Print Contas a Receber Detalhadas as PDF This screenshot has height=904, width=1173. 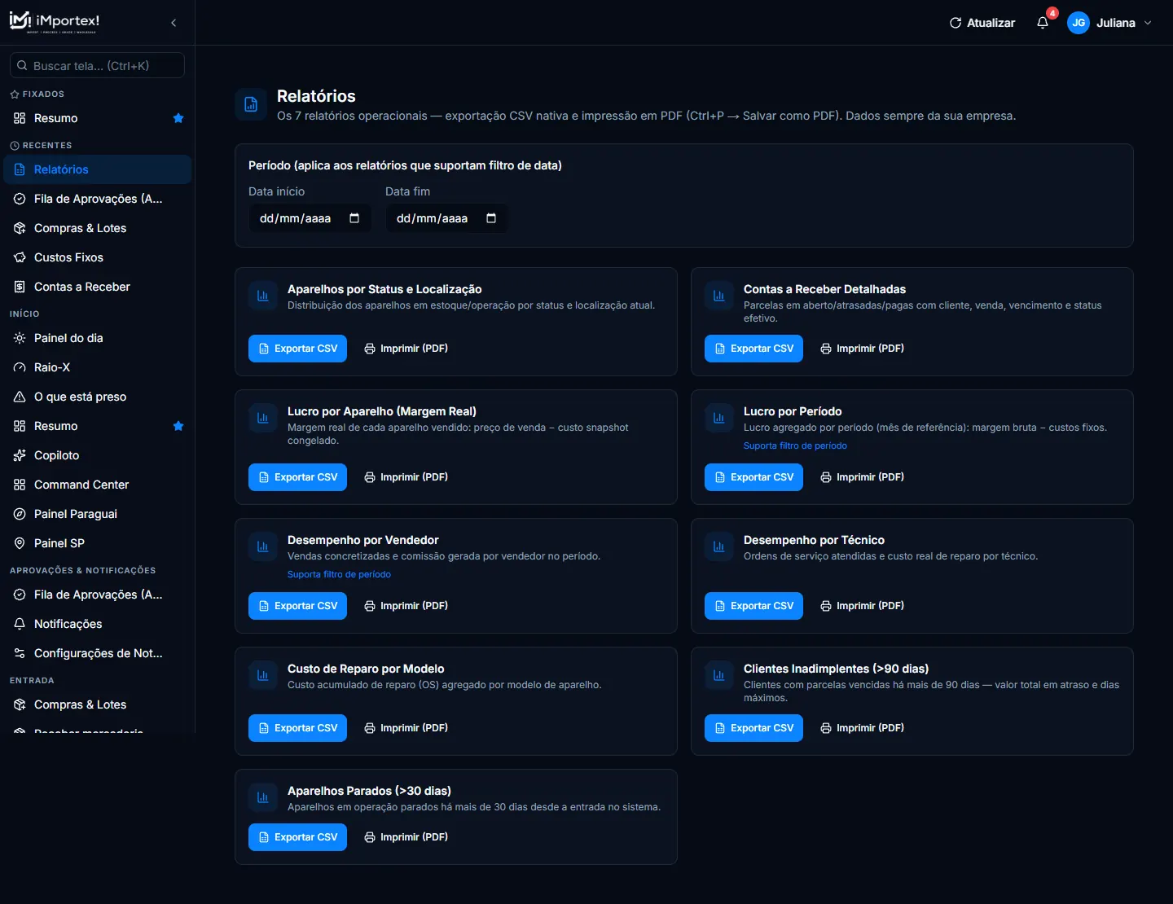pos(862,349)
